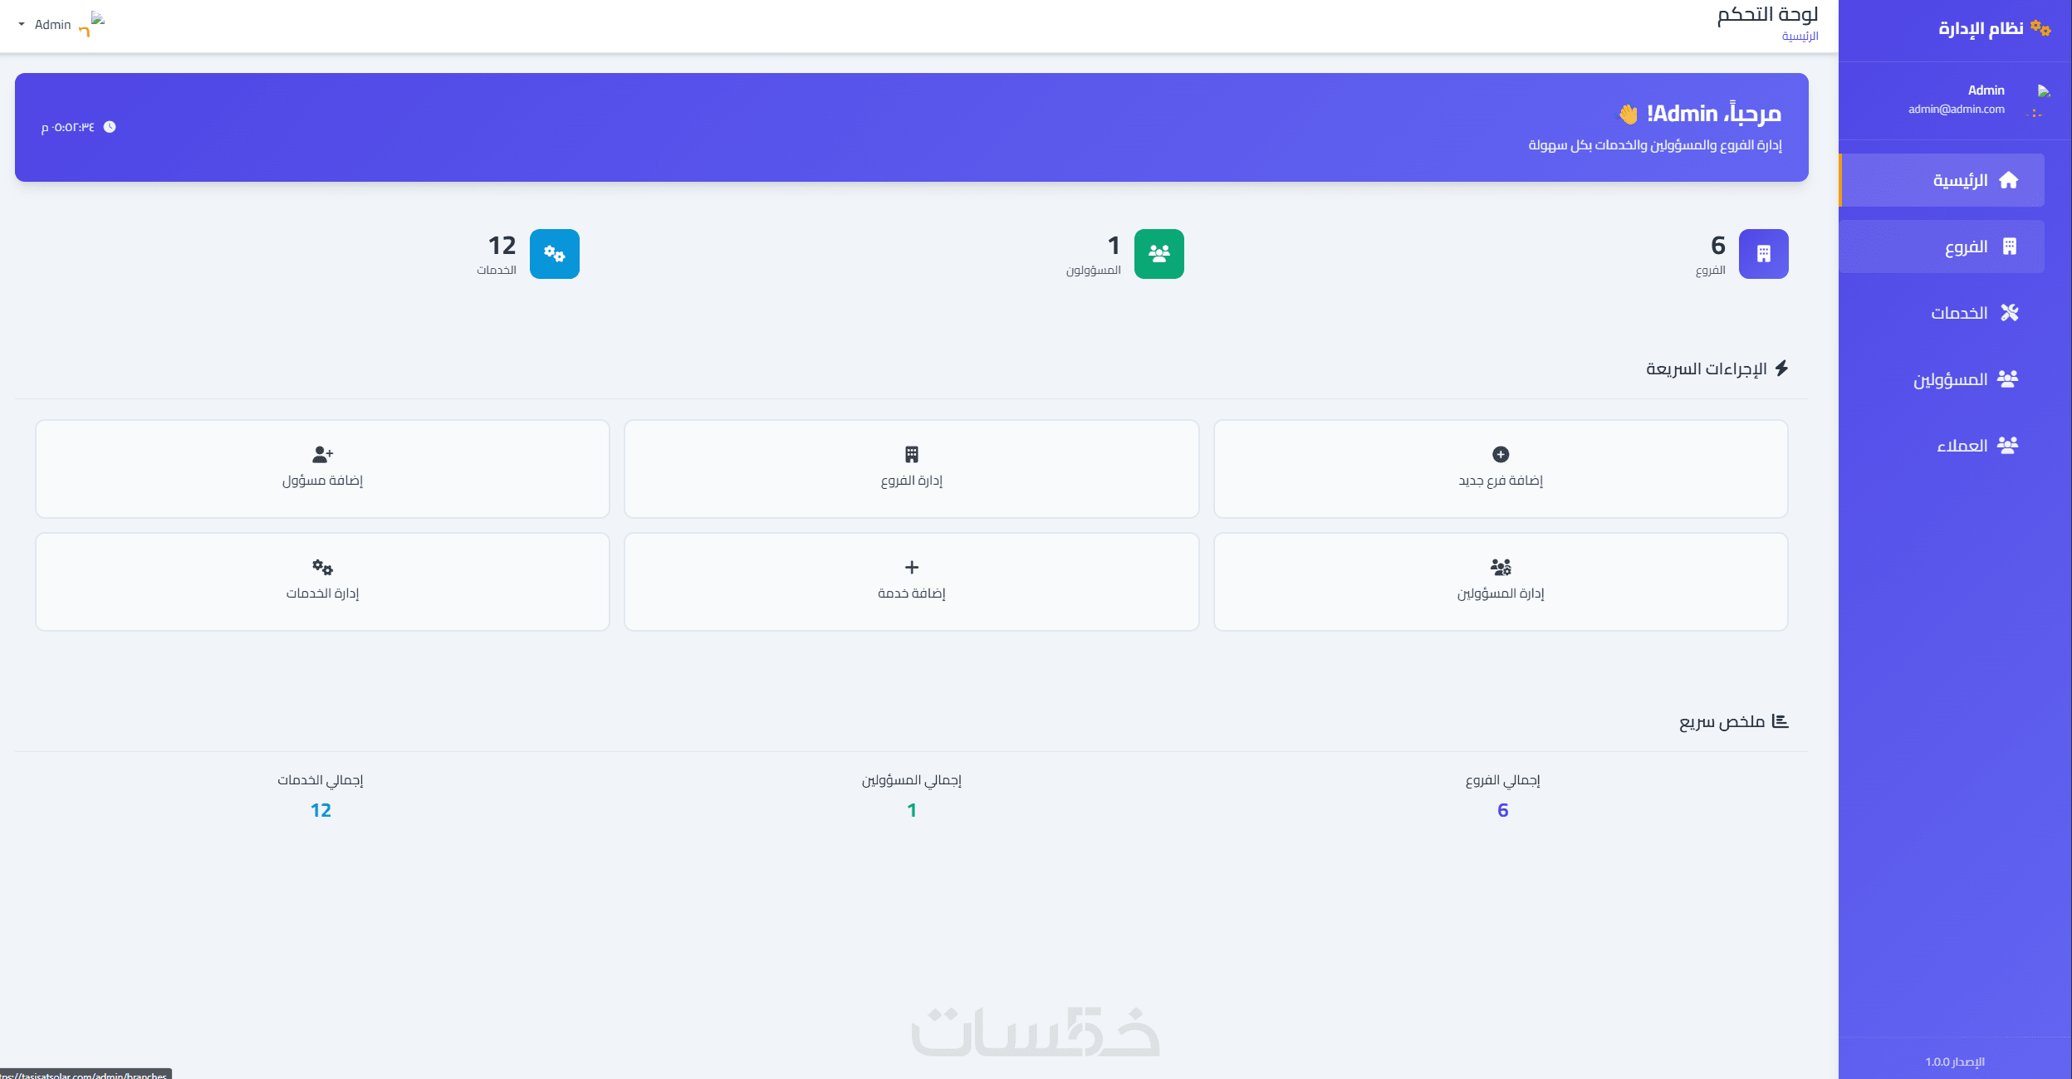The height and width of the screenshot is (1079, 2072).
Task: Click the avatar image in the top bar
Action: point(97,19)
